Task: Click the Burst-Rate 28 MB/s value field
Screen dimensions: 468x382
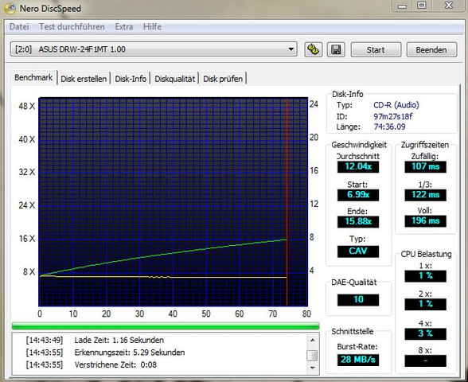Action: coord(358,360)
